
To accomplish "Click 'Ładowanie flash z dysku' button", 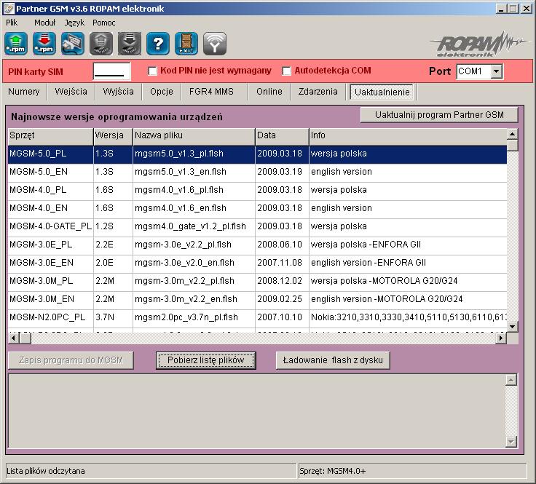I will click(333, 360).
